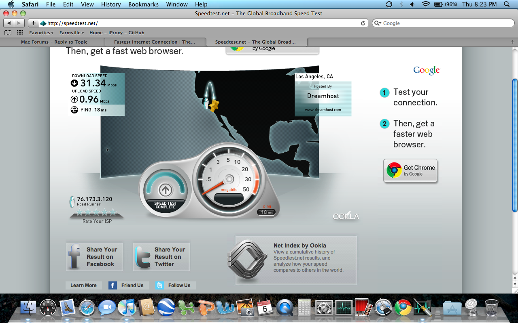Open Dashboard from the dock

click(x=48, y=308)
